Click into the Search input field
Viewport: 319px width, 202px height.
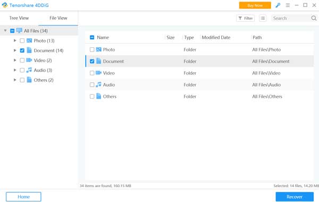tap(291, 18)
